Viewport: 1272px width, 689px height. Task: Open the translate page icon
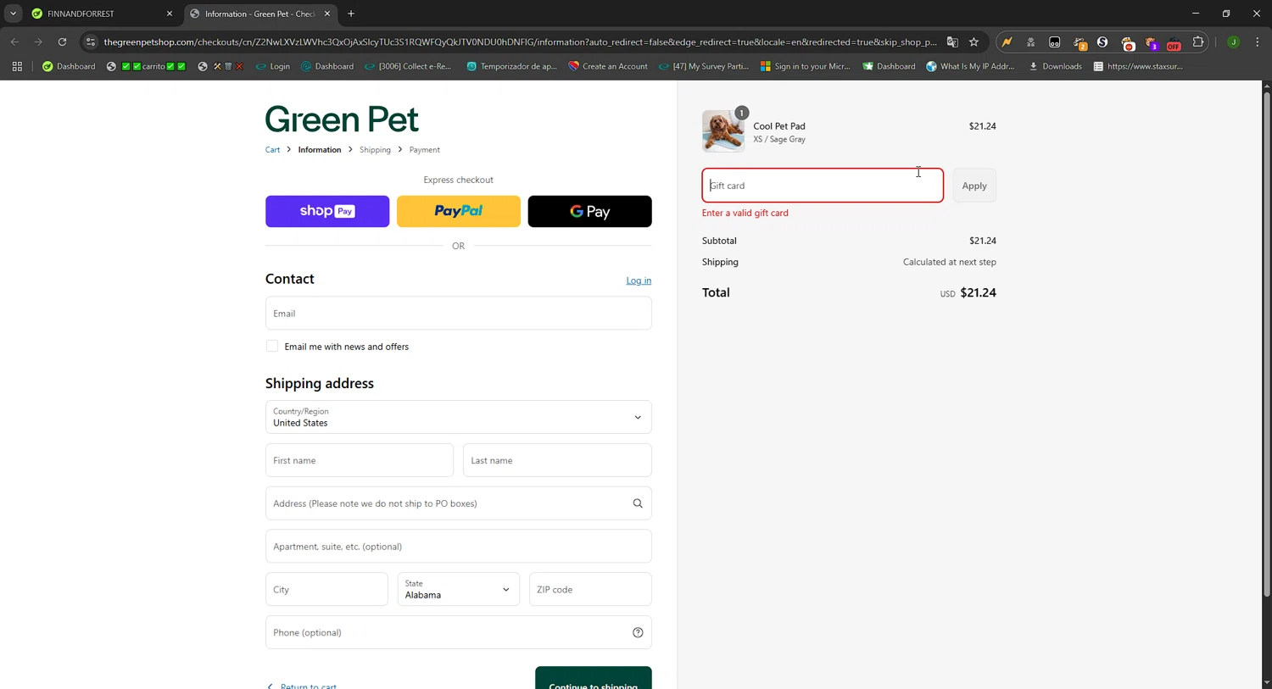coord(952,42)
